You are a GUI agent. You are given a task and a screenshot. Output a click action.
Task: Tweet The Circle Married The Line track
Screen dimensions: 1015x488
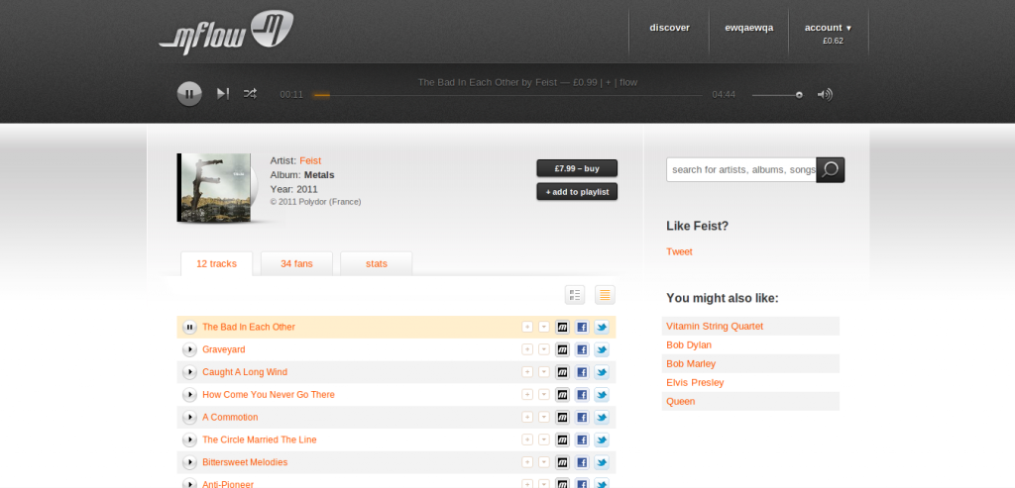click(602, 440)
